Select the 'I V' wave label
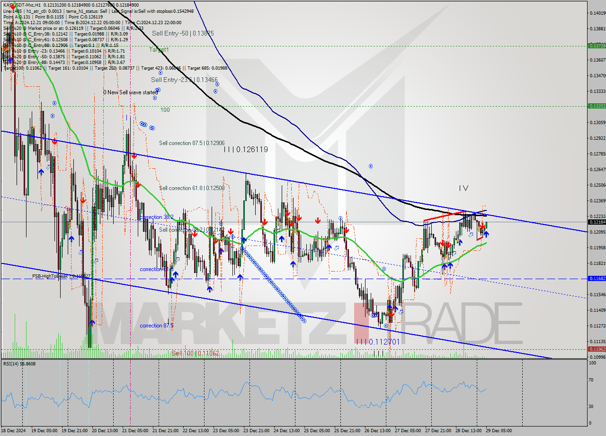This screenshot has height=436, width=606. (463, 188)
